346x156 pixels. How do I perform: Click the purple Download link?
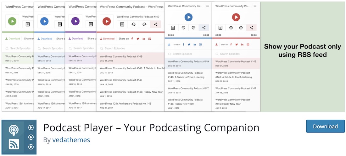[x=76, y=39]
